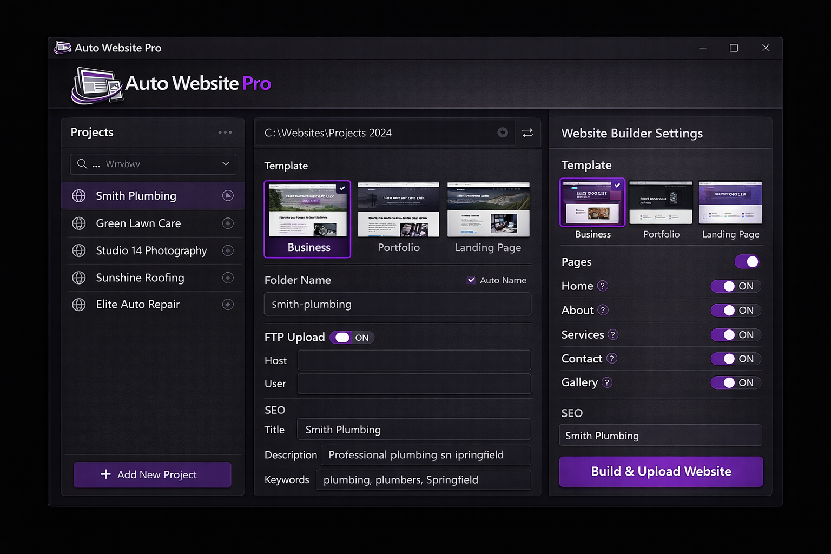
Task: Click the folder sync arrows icon
Action: click(x=527, y=133)
